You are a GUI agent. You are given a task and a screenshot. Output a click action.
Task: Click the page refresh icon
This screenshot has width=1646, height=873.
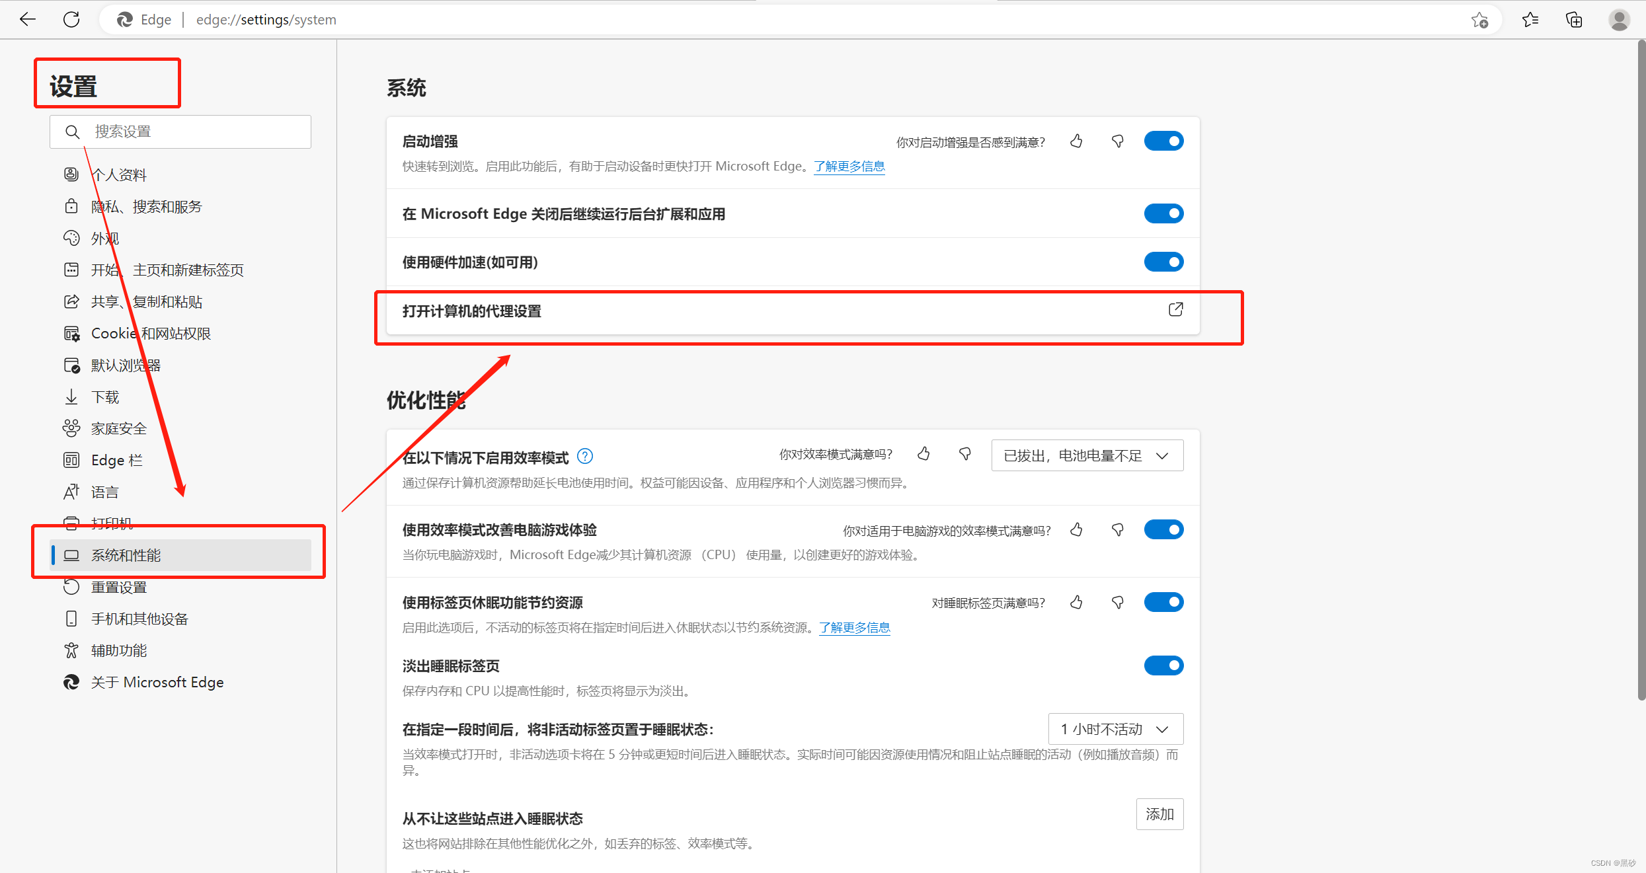(x=71, y=20)
